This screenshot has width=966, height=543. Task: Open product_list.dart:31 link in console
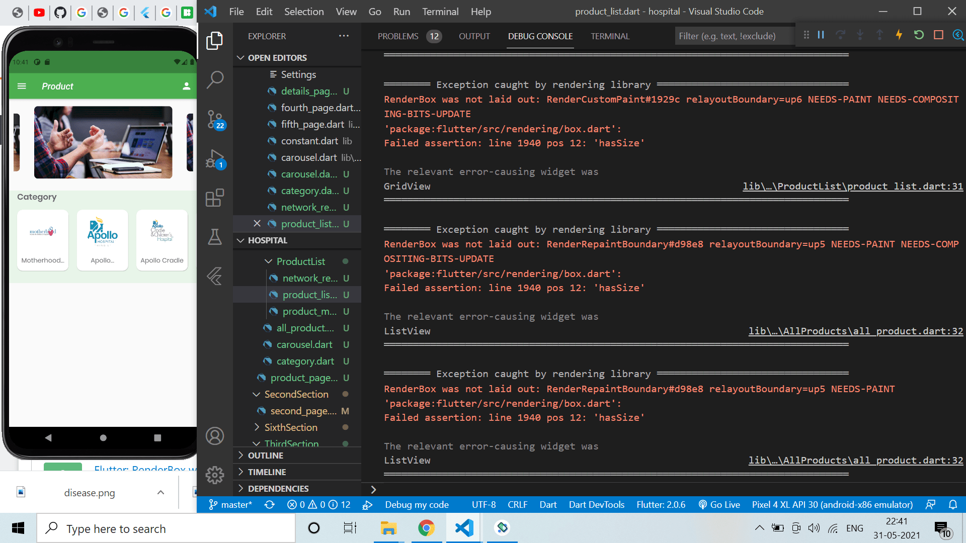point(853,187)
